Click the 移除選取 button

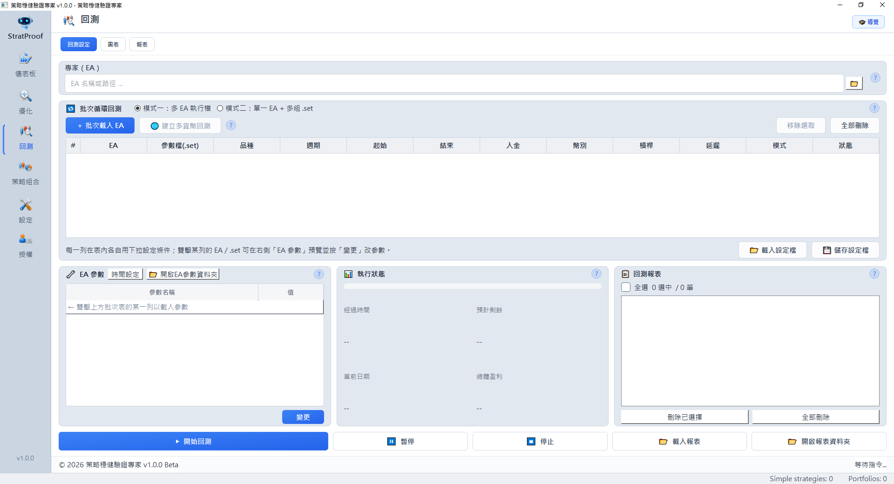point(801,126)
